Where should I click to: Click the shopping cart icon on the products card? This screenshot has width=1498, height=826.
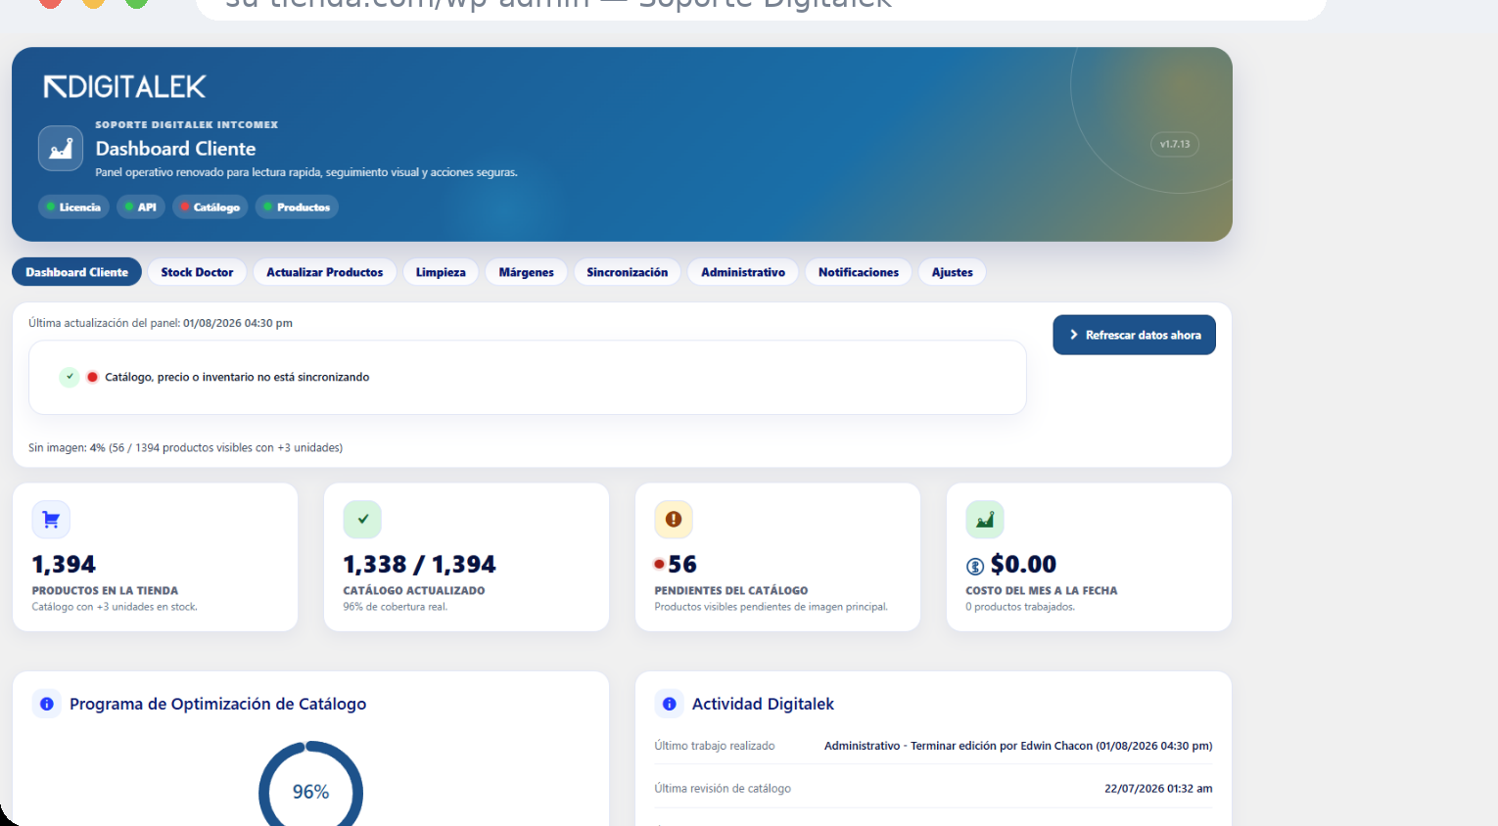pyautogui.click(x=51, y=520)
